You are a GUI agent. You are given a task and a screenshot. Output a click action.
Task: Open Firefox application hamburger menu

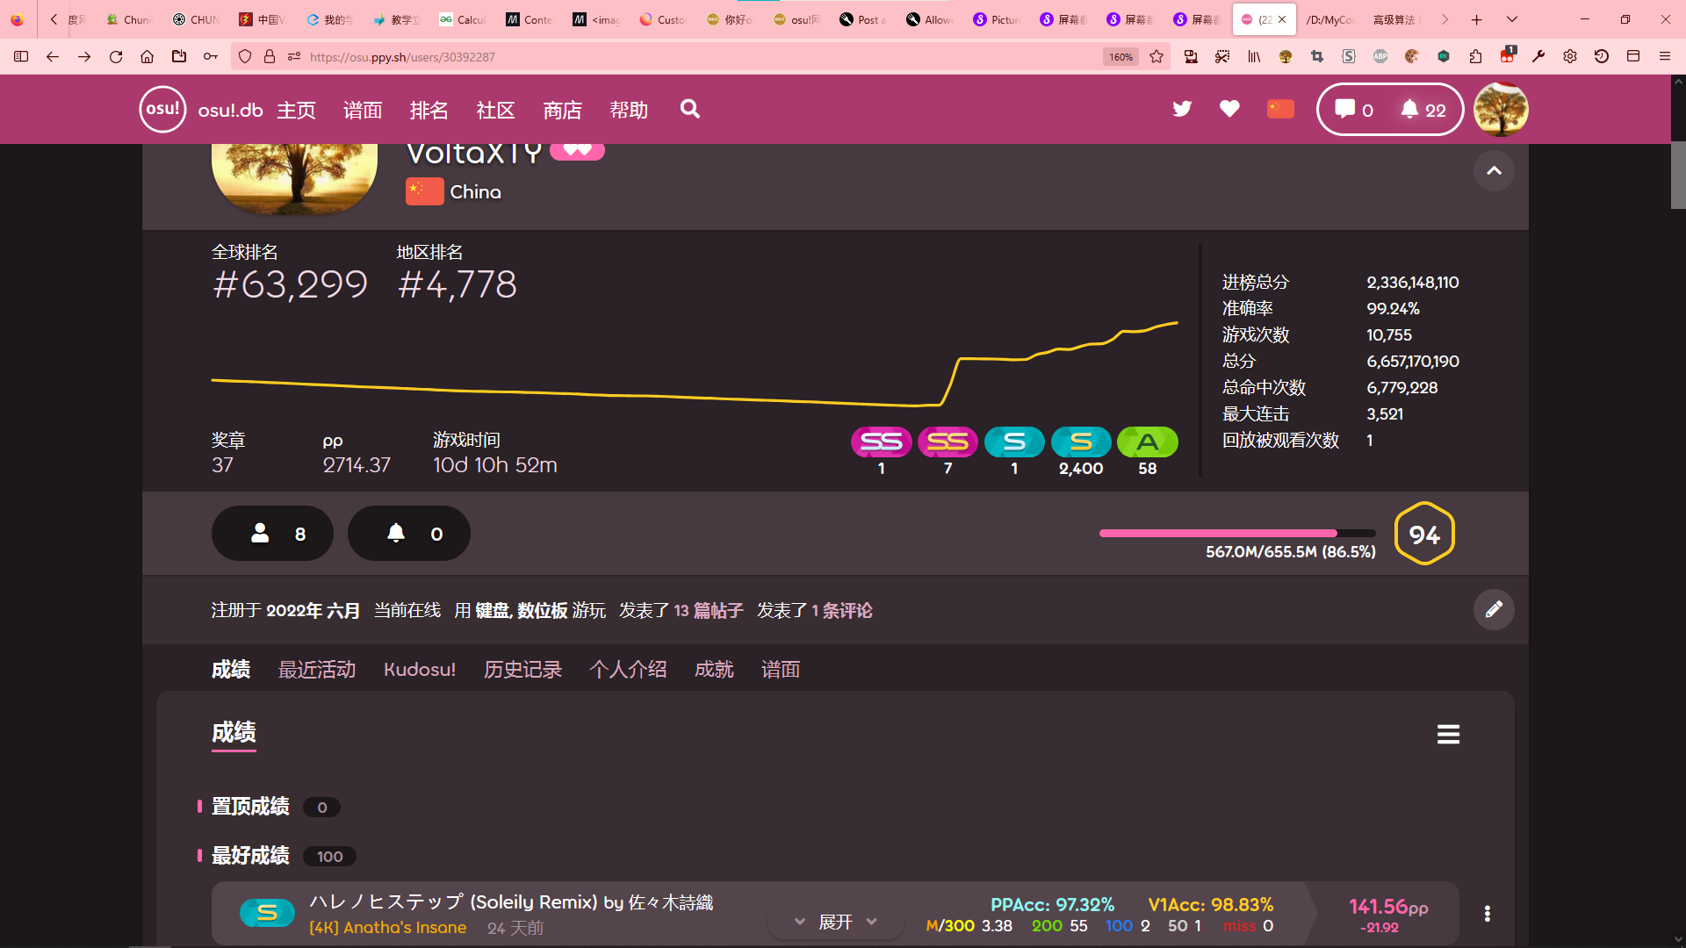click(1665, 56)
